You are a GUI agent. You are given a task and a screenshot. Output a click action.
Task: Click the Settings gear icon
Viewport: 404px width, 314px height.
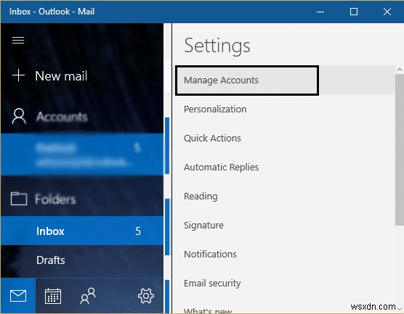click(146, 296)
